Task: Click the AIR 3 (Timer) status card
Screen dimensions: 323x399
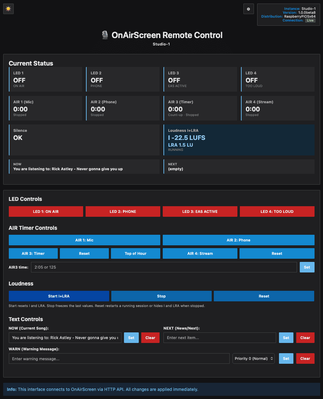Action: click(x=200, y=108)
